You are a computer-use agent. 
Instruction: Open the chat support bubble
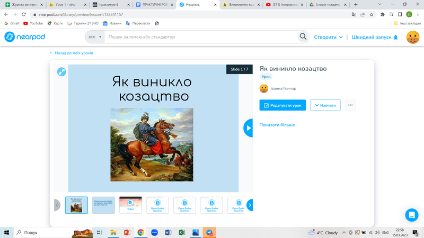click(x=412, y=215)
